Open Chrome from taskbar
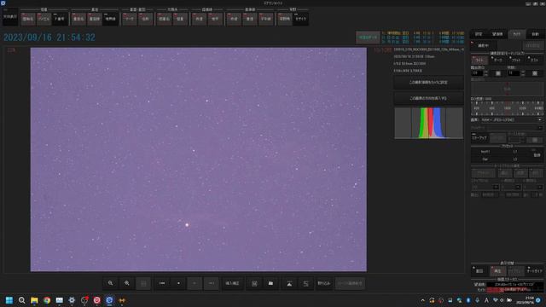This screenshot has height=307, width=546. point(47,300)
